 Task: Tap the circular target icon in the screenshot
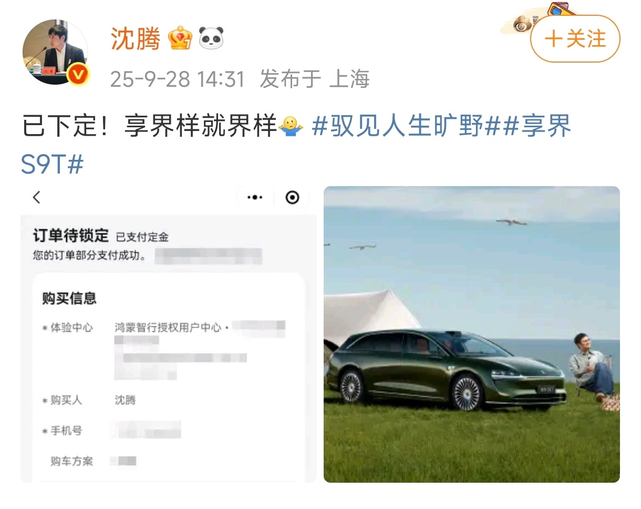(x=292, y=197)
